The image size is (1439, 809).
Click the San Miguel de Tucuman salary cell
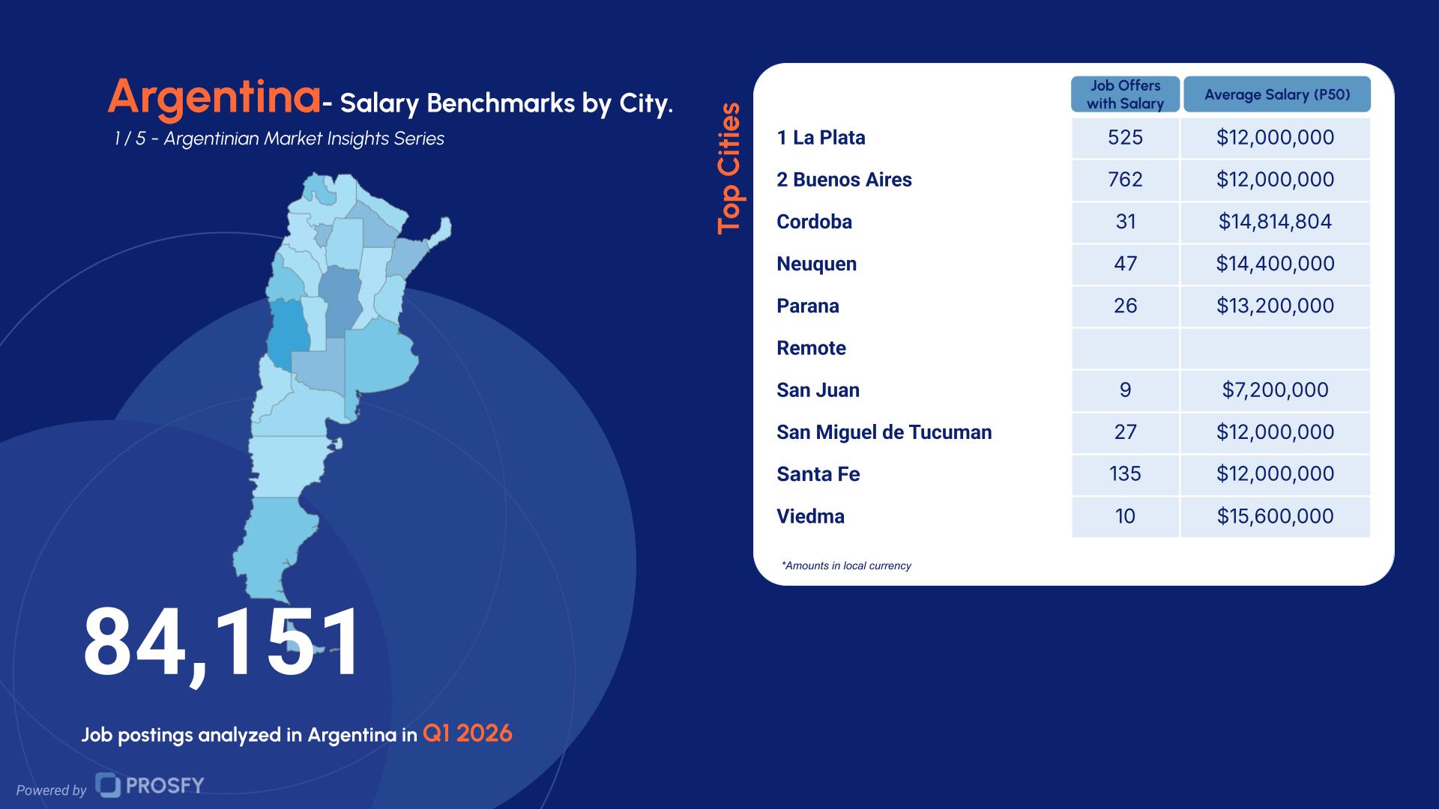(x=1275, y=432)
